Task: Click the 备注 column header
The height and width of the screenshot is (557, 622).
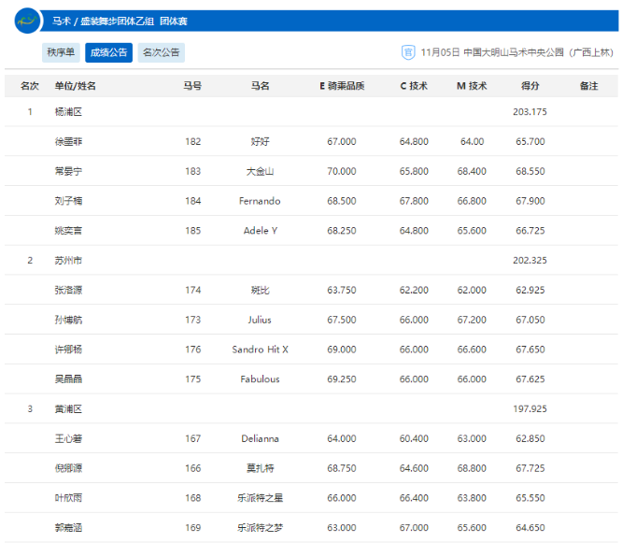Action: (x=588, y=86)
